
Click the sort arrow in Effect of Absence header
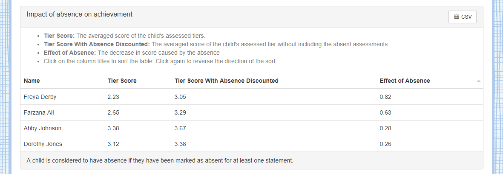point(479,81)
